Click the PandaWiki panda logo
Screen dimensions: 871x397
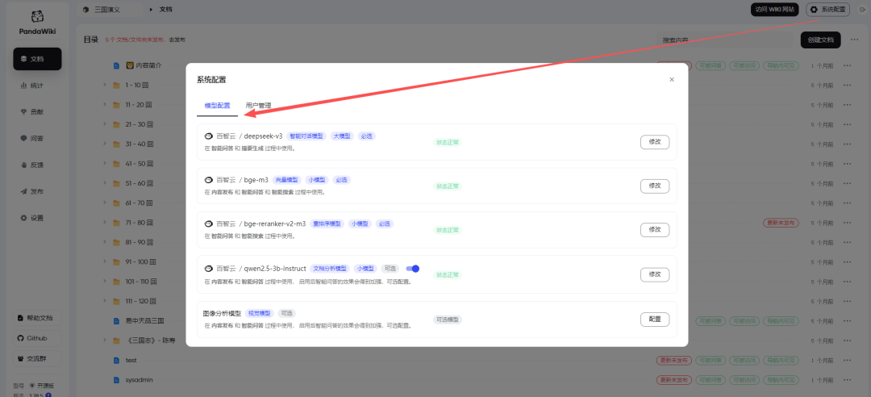coord(37,17)
